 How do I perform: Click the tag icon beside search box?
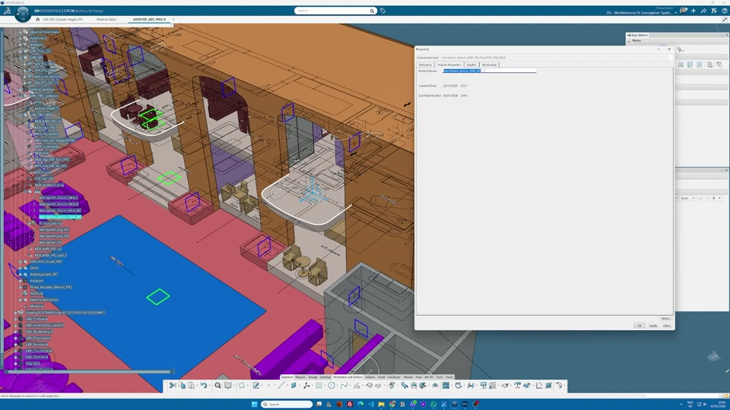382,11
